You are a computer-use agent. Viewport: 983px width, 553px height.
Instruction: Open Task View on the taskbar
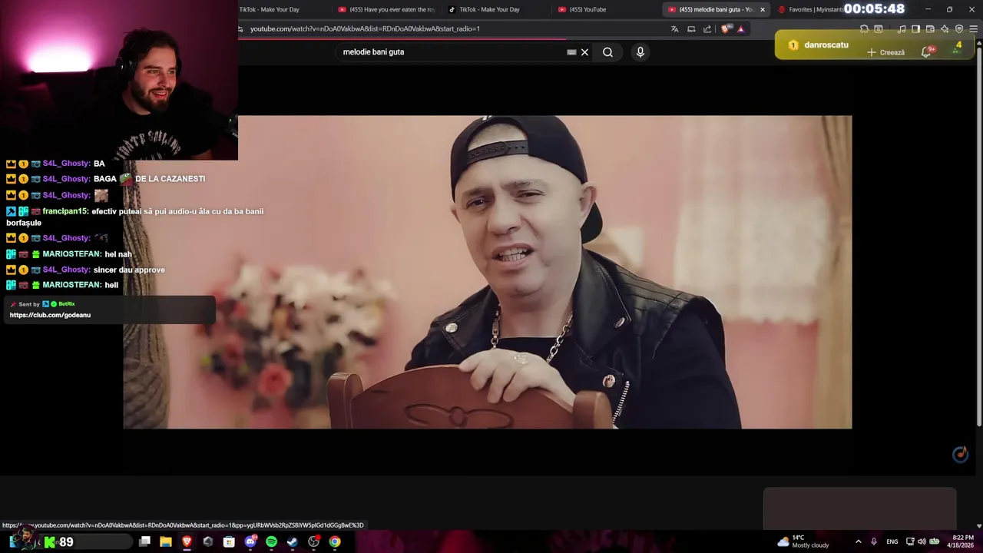tap(144, 541)
